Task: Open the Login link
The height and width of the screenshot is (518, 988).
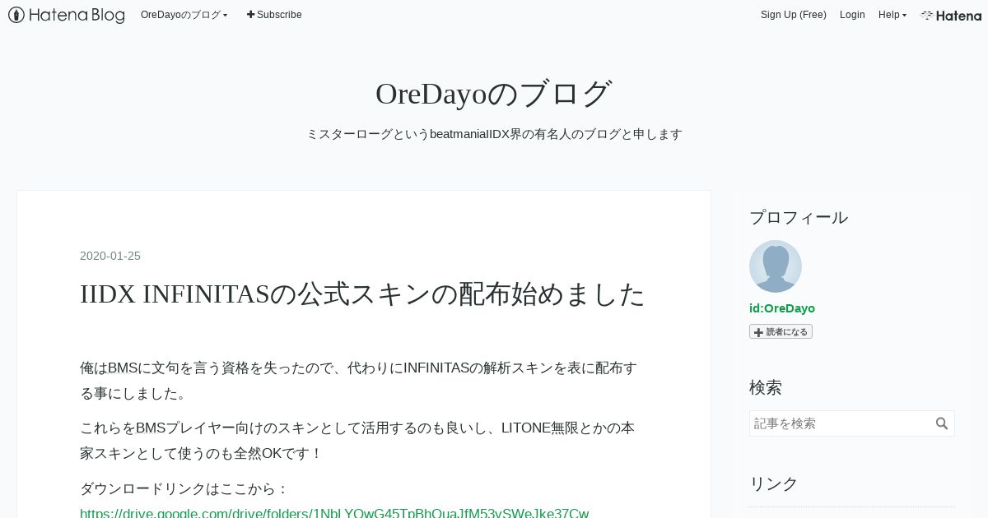Action: [852, 15]
